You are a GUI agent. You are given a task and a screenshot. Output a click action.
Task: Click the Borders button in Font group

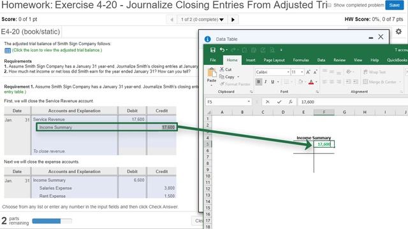(286, 82)
